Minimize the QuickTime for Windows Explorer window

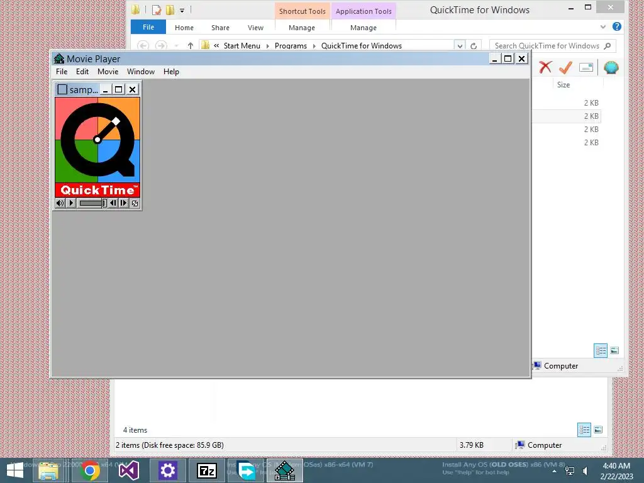571,8
